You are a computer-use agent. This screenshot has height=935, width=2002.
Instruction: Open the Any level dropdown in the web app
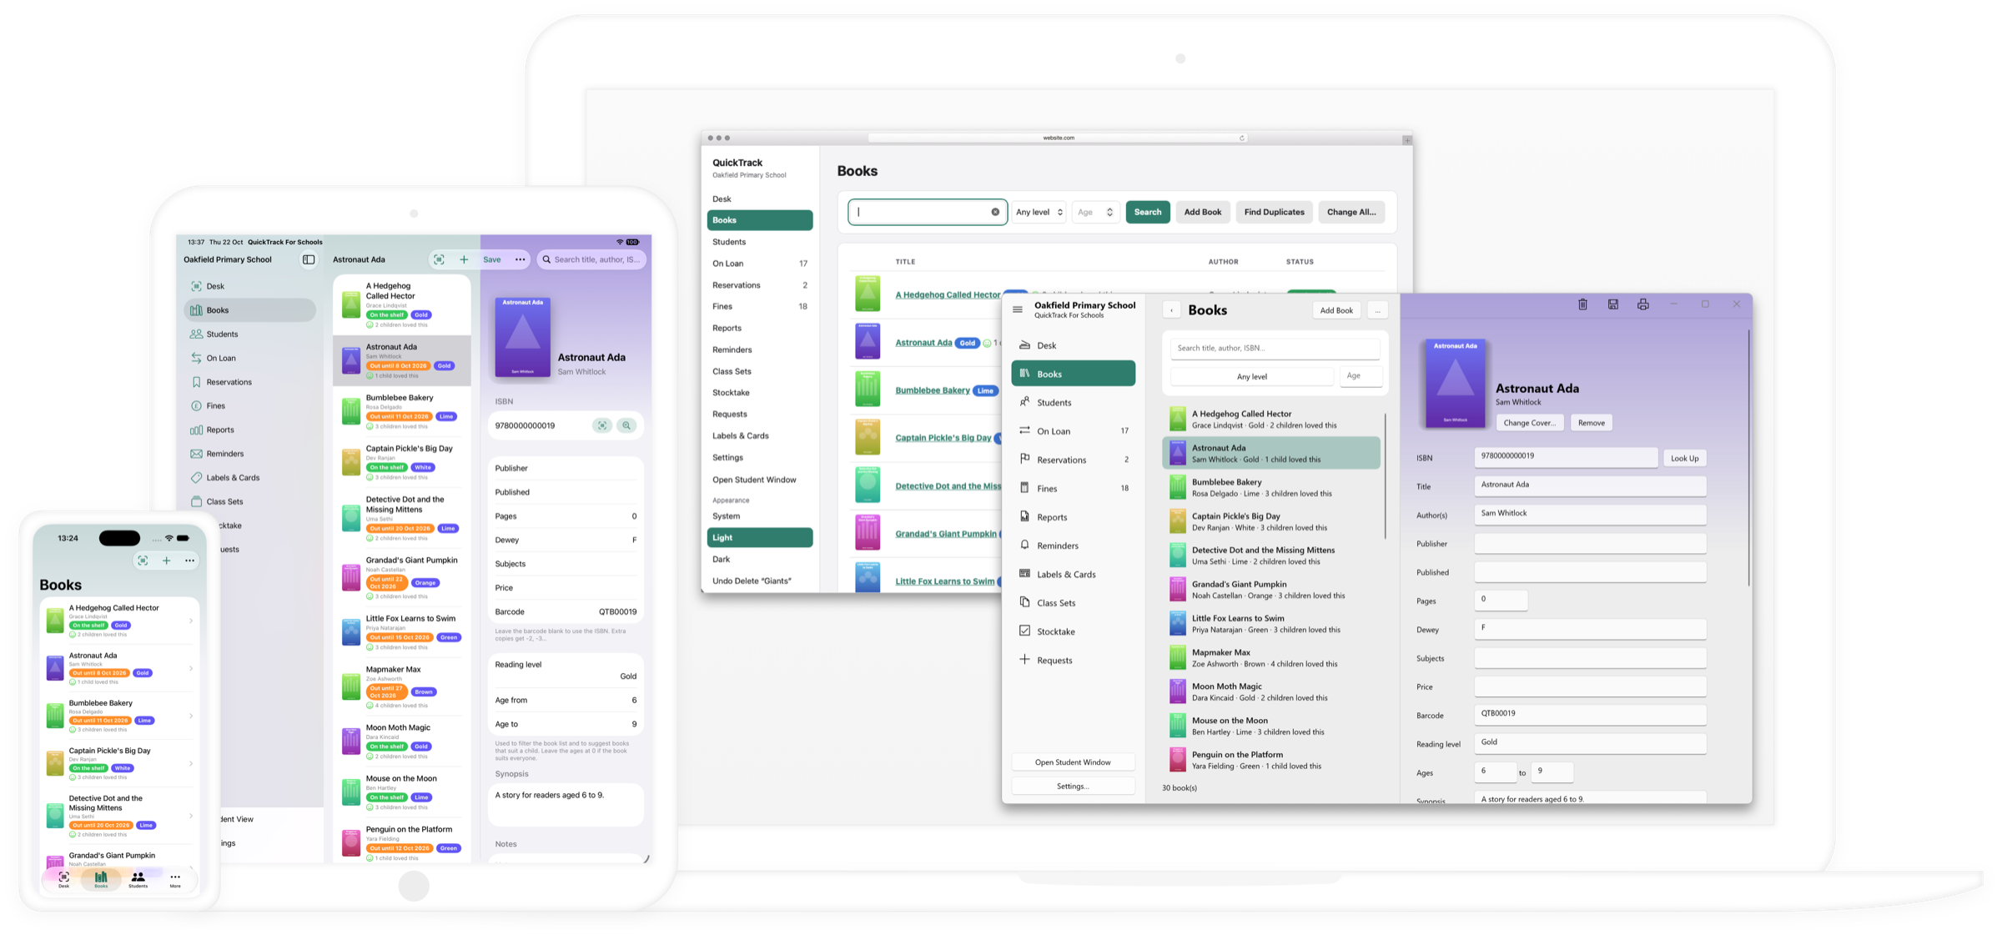[1039, 212]
